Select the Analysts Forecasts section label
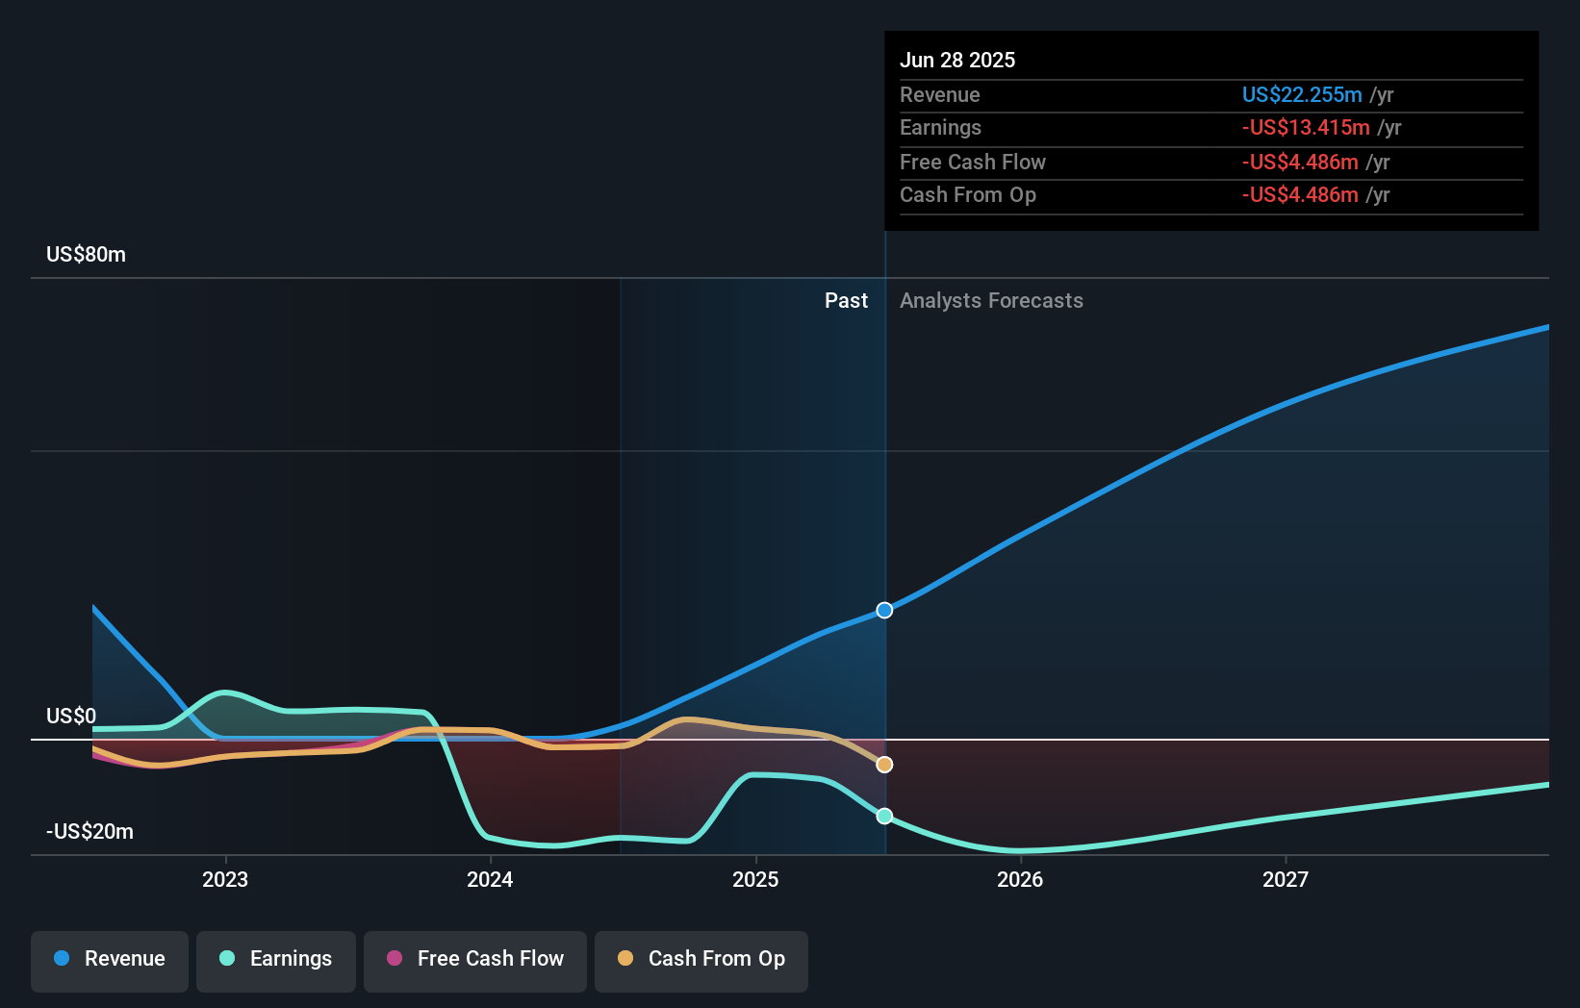This screenshot has width=1580, height=1008. point(991,300)
